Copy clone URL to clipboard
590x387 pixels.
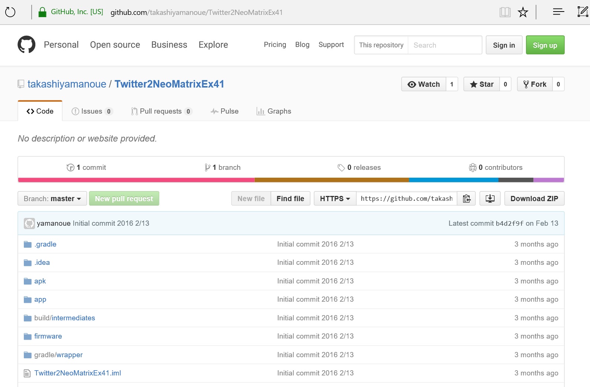point(466,199)
